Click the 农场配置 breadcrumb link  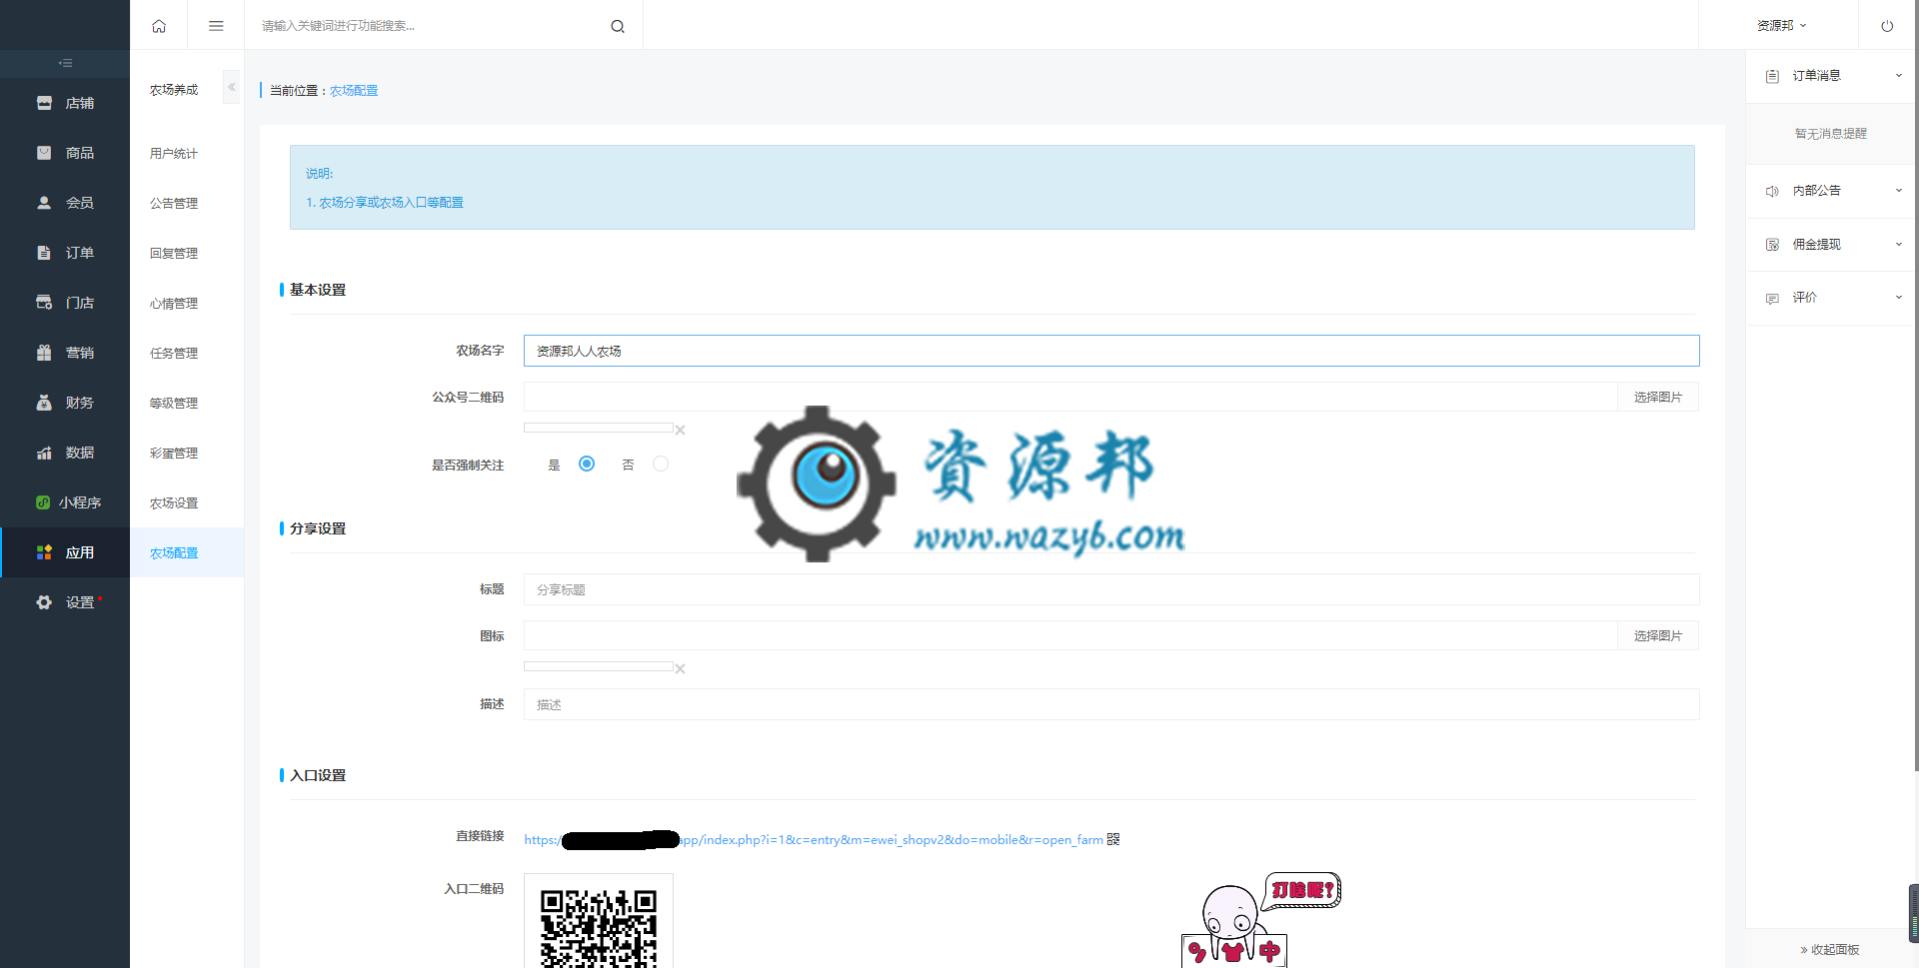(x=354, y=91)
